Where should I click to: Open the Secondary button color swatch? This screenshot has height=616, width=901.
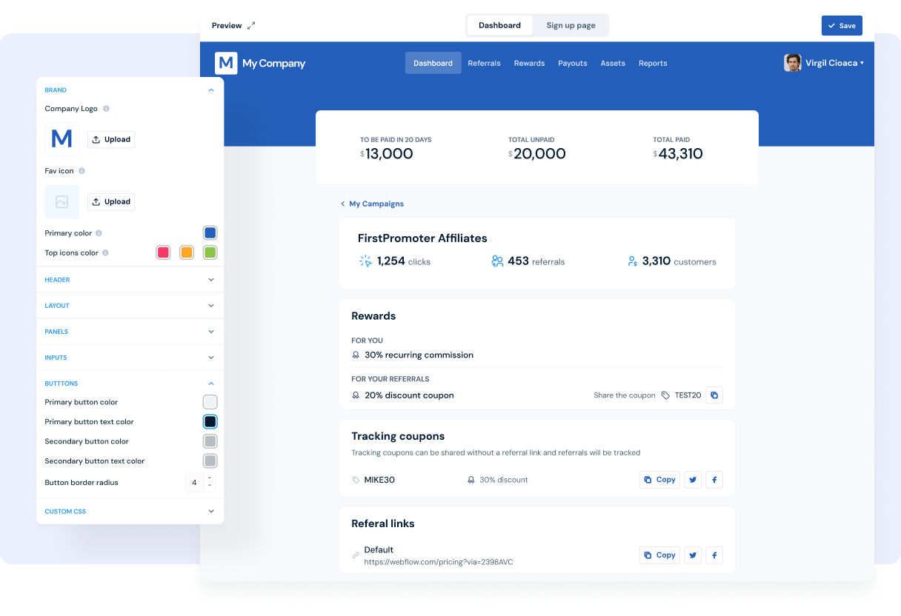[x=210, y=441]
